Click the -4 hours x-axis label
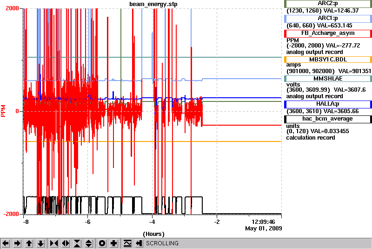 pyautogui.click(x=152, y=222)
